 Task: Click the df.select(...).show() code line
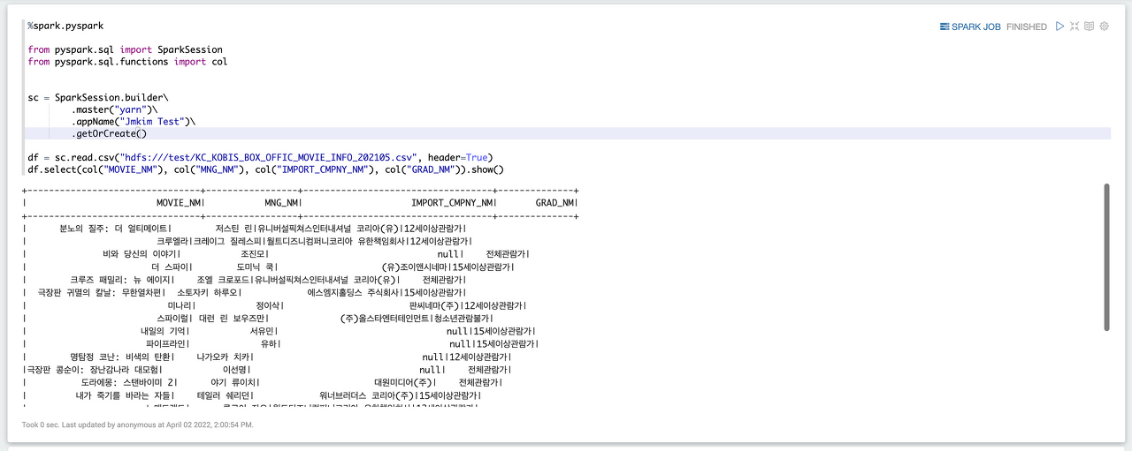(265, 169)
